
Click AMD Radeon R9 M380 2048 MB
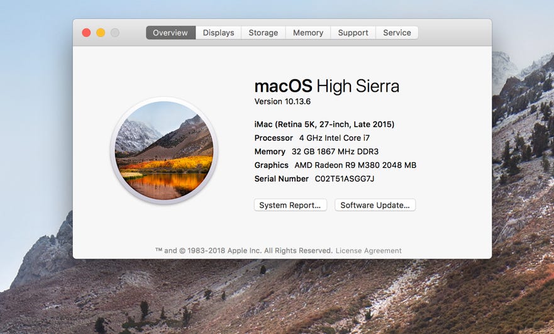click(x=355, y=165)
